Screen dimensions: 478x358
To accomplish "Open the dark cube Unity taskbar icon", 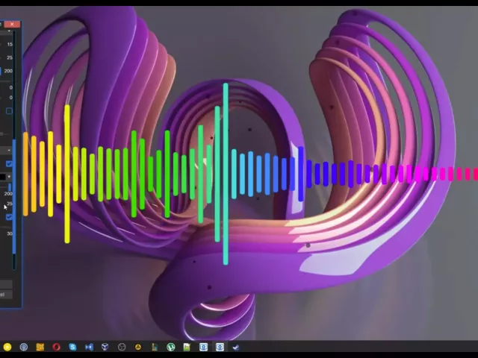I will click(105, 347).
